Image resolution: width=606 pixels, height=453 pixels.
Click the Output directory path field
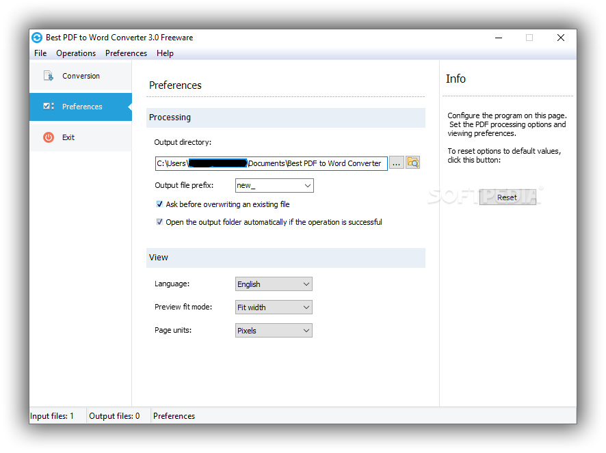(272, 163)
